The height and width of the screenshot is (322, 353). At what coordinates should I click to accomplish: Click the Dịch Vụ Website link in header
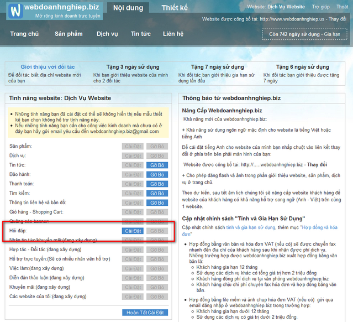pyautogui.click(x=286, y=7)
